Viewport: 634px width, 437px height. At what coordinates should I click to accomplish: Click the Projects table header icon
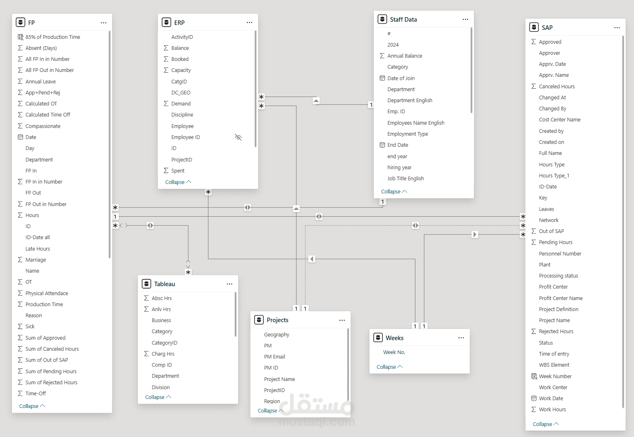[x=259, y=320]
